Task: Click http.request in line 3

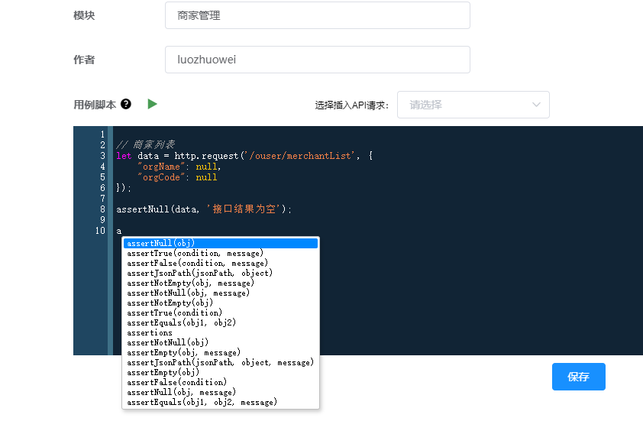Action: tap(206, 156)
